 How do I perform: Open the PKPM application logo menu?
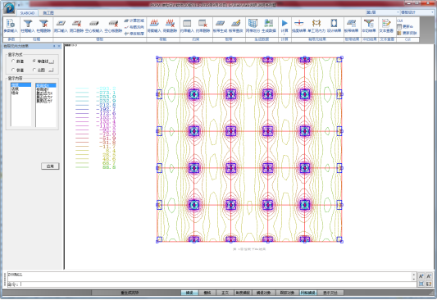(9, 8)
